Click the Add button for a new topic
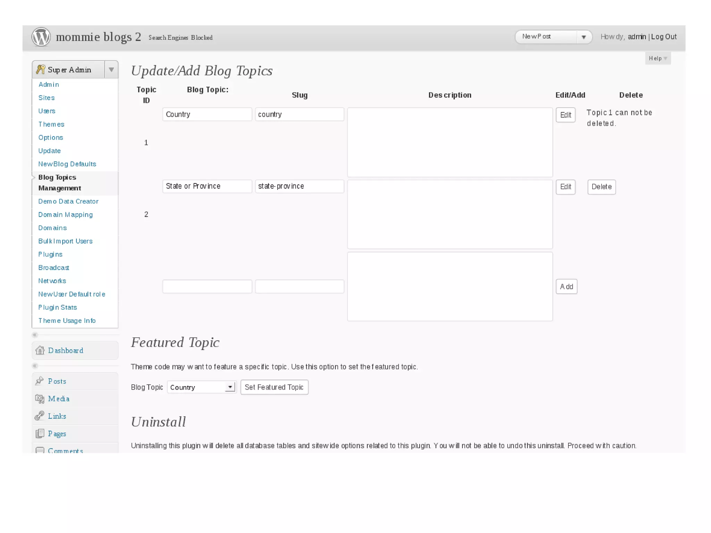This screenshot has height=533, width=711. 566,286
